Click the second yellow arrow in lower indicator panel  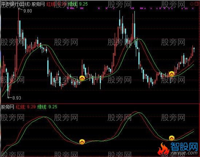(172, 138)
